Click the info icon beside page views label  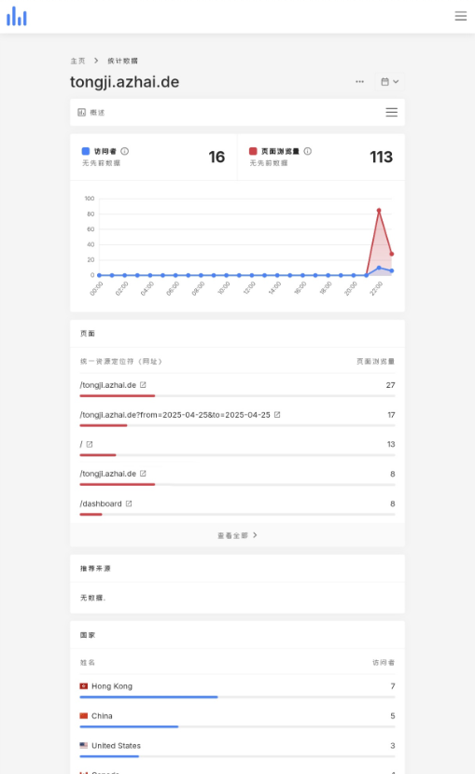tap(308, 151)
